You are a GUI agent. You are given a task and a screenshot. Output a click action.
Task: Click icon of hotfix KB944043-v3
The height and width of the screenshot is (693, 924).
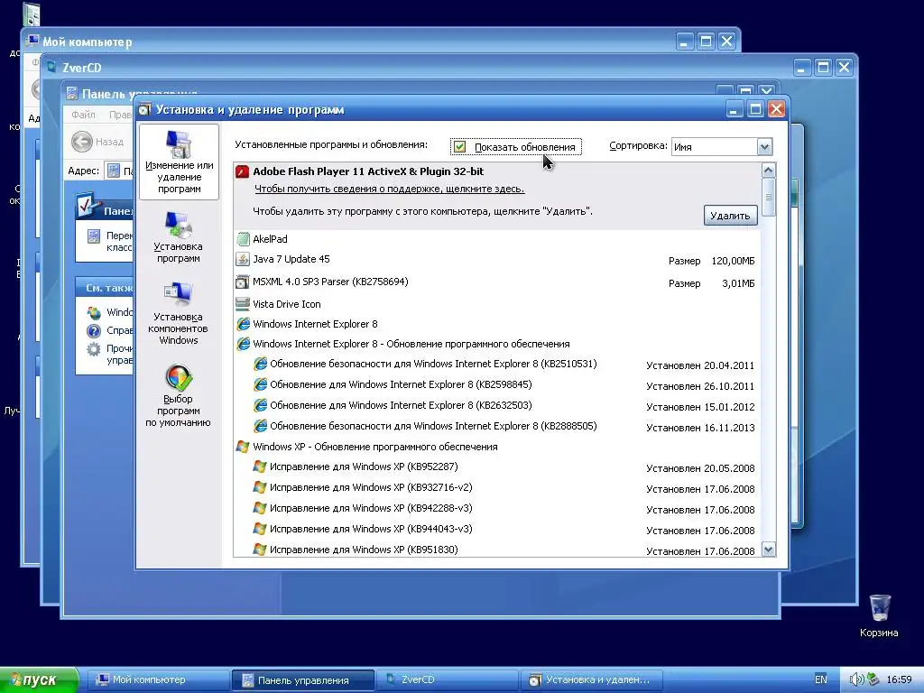coord(260,529)
